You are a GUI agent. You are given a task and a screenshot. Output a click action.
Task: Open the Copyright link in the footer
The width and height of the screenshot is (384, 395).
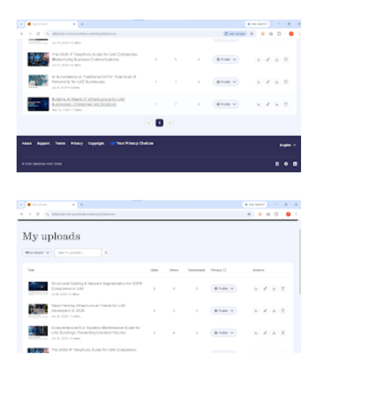coord(96,143)
